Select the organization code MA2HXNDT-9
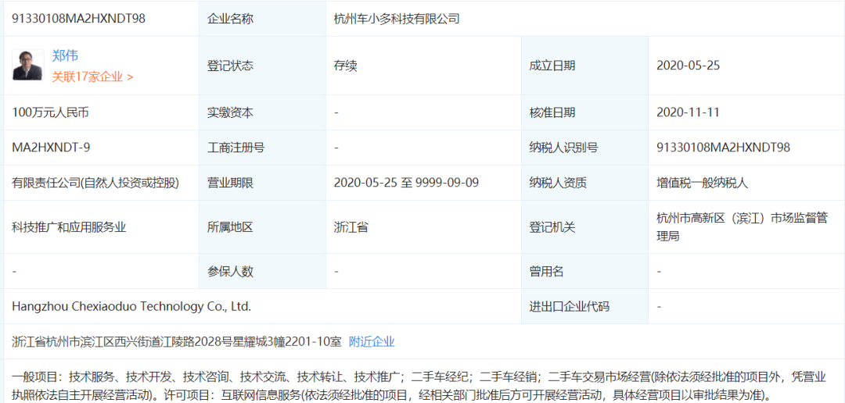This screenshot has width=845, height=403. pyautogui.click(x=51, y=148)
